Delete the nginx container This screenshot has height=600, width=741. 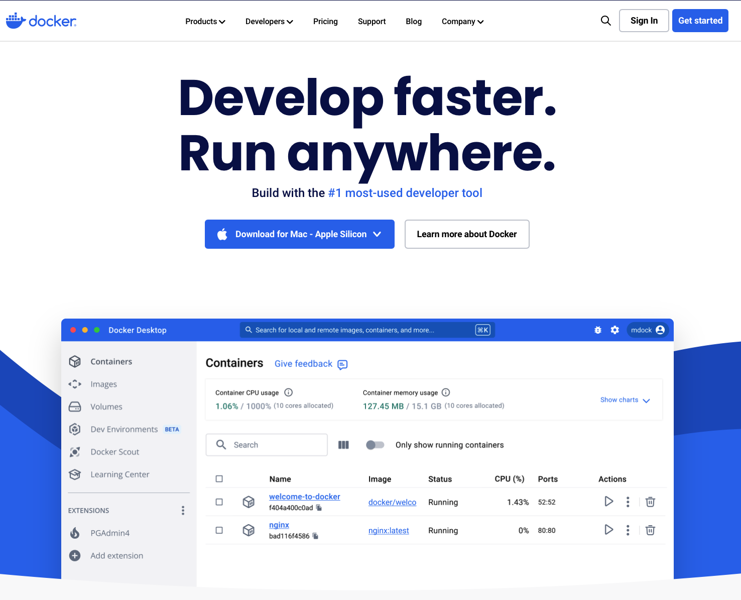tap(650, 530)
